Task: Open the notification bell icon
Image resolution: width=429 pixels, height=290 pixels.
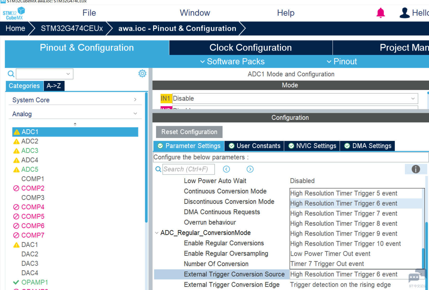Action: click(x=380, y=13)
